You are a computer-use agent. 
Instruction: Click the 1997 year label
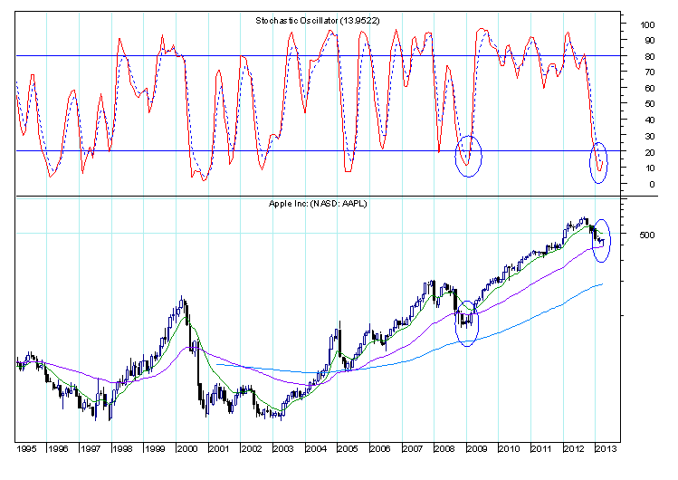click(x=91, y=448)
